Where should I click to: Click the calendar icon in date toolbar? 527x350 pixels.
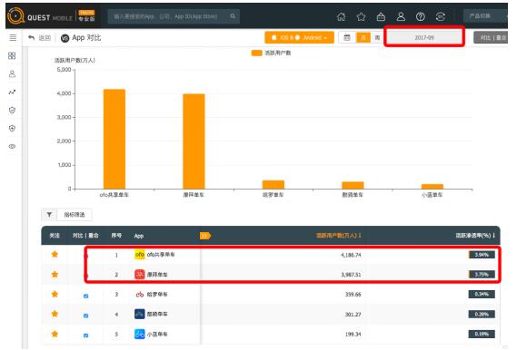[x=347, y=37]
